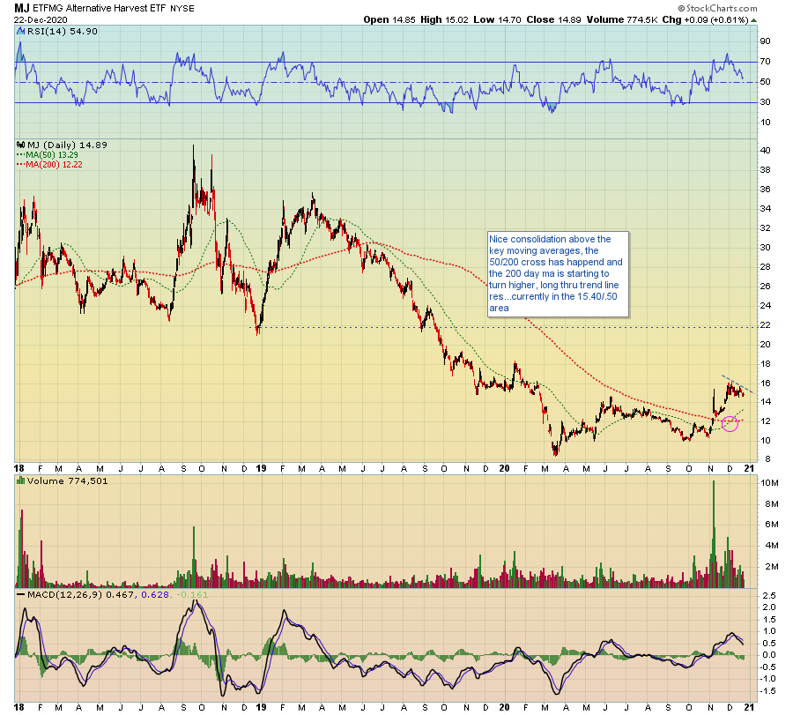Click the green up-arrow next to Chg value
The height and width of the screenshot is (715, 793).
(754, 20)
